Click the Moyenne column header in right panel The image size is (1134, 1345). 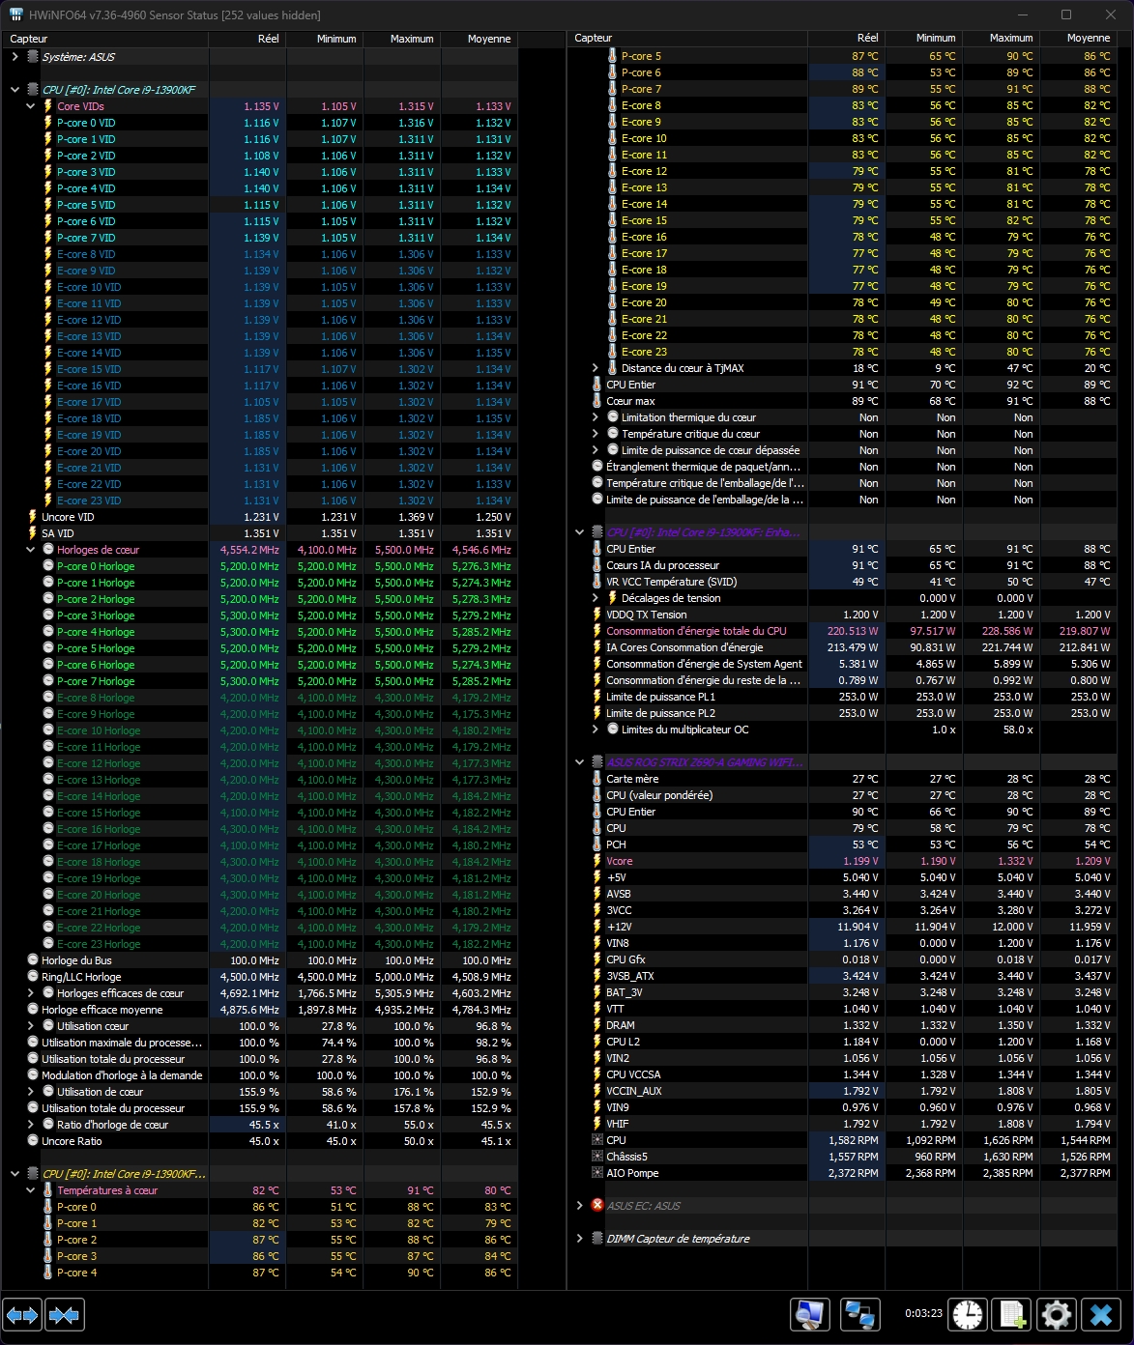1088,38
